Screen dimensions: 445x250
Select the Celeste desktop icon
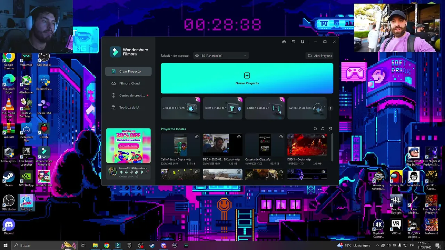(44, 131)
